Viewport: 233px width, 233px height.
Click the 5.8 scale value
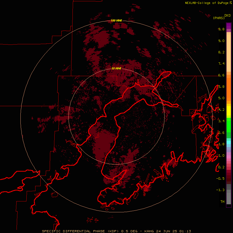(x=221, y=87)
